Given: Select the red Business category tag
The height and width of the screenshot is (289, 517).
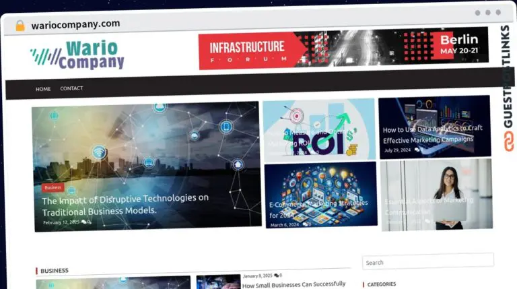Looking at the screenshot, I should (53, 187).
